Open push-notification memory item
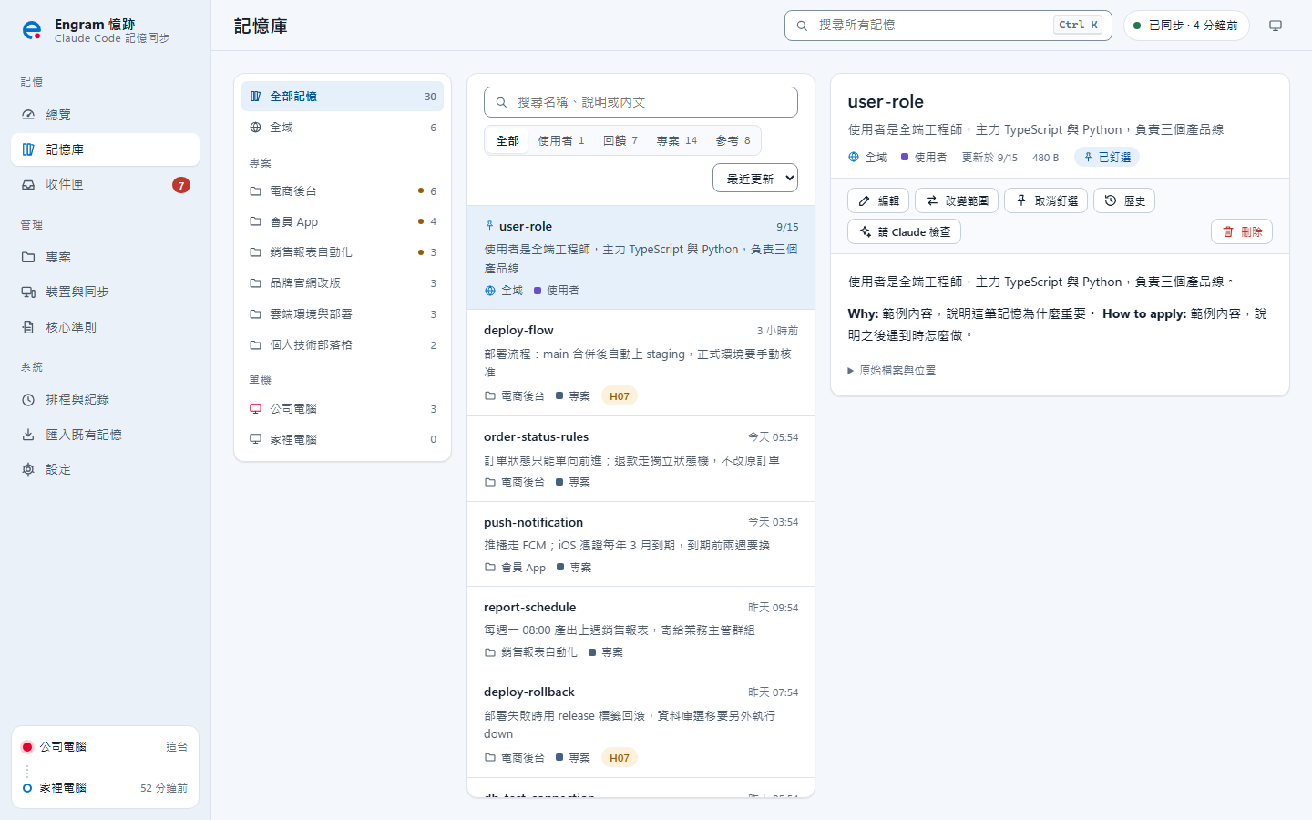The width and height of the screenshot is (1312, 820). (641, 544)
